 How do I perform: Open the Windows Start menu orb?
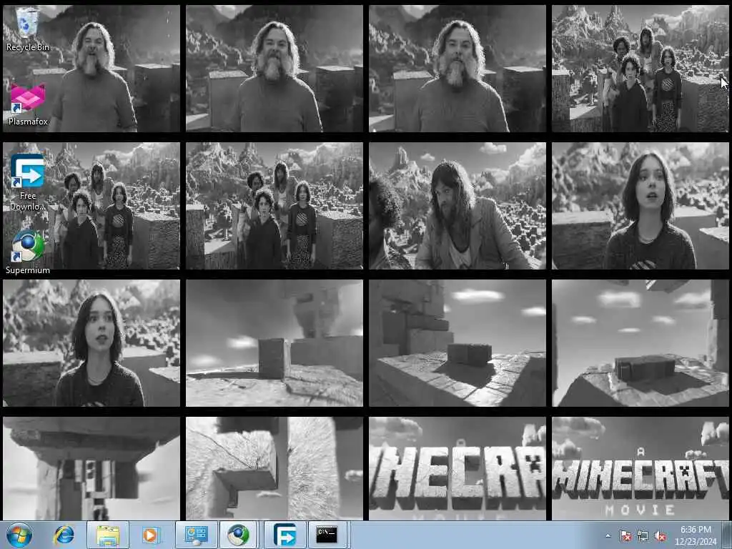pos(19,535)
